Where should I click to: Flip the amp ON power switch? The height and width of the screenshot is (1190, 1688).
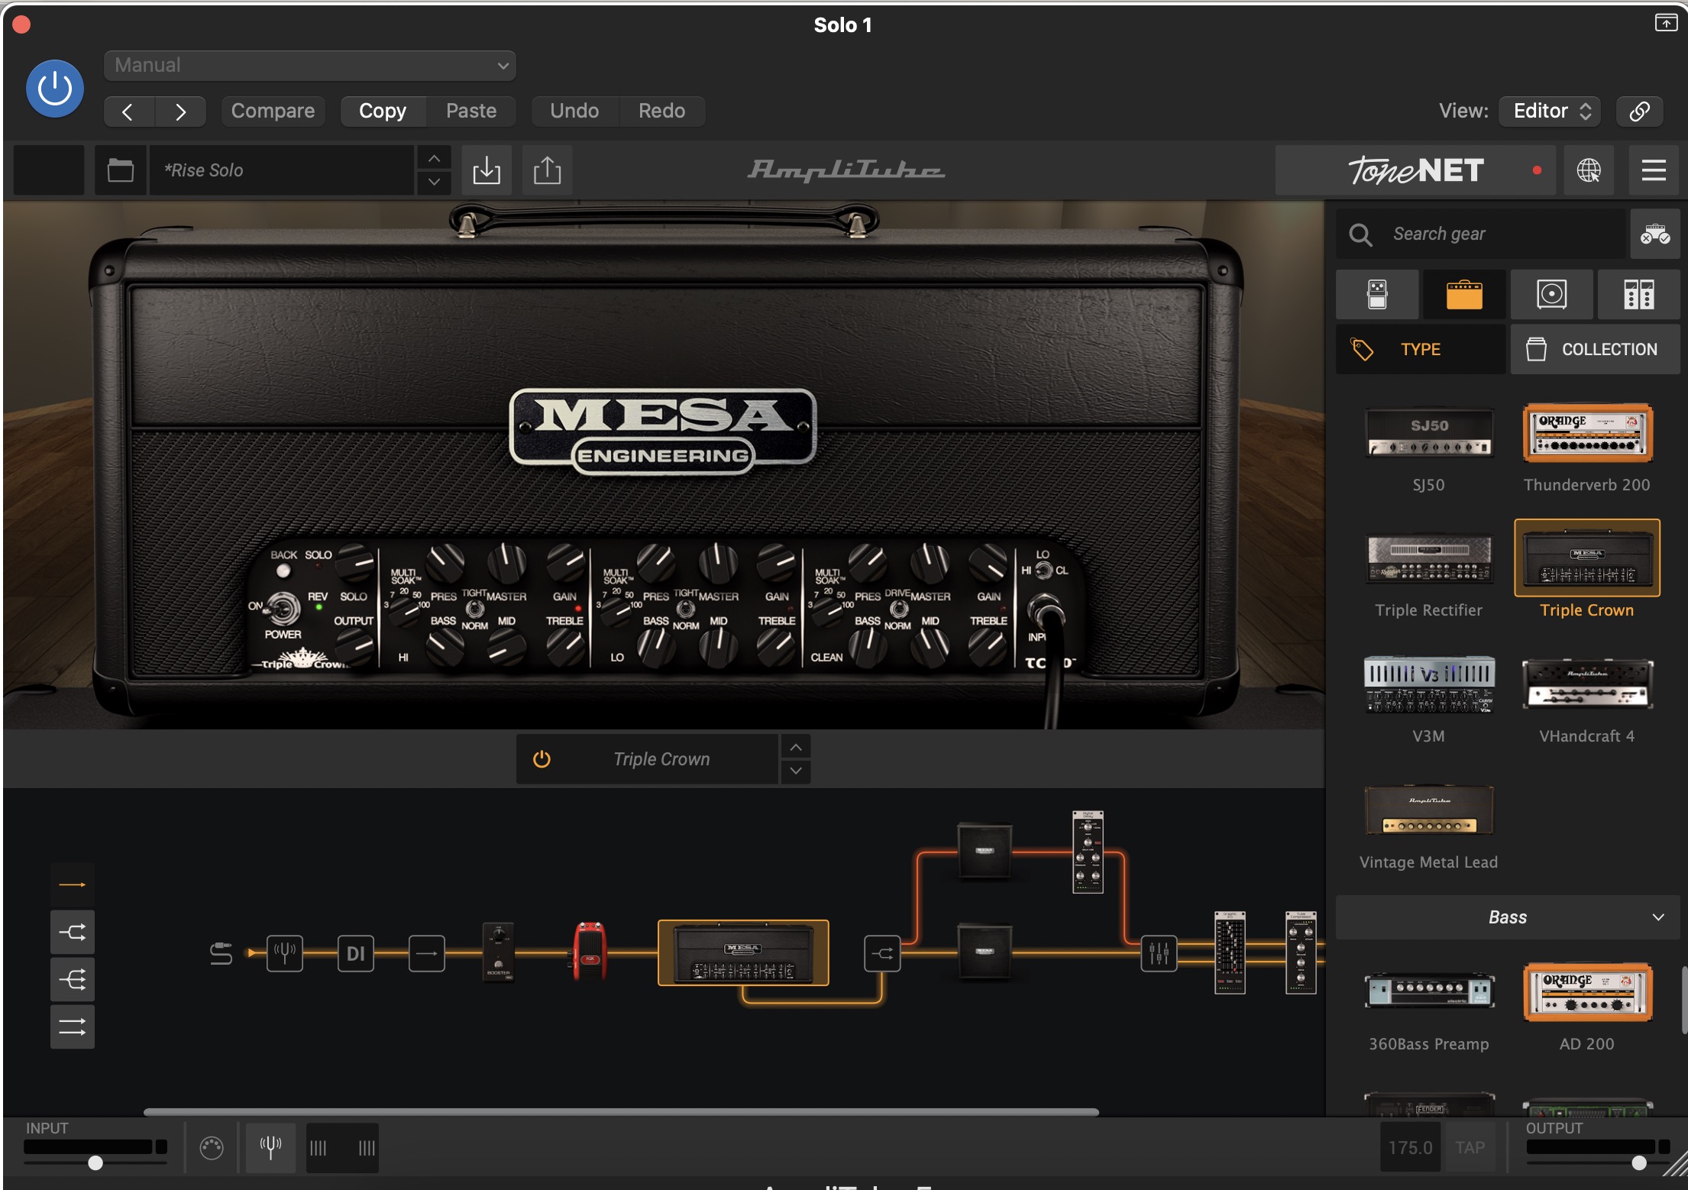(283, 610)
